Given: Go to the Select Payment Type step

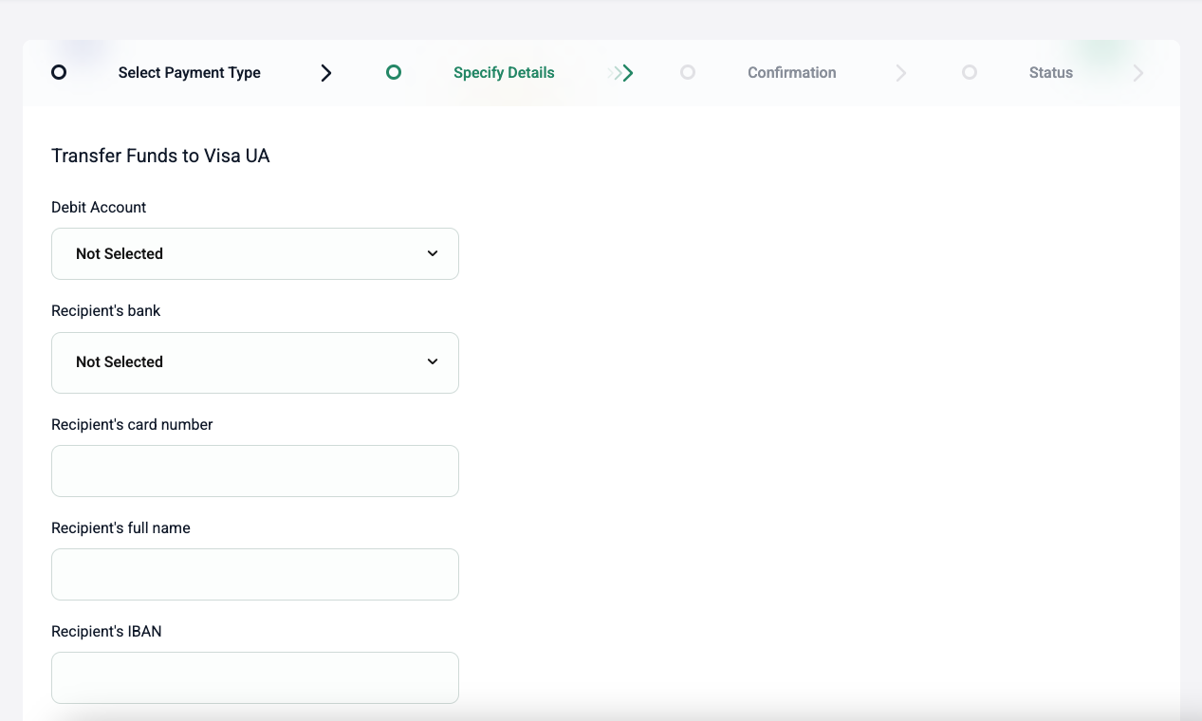Looking at the screenshot, I should point(189,72).
